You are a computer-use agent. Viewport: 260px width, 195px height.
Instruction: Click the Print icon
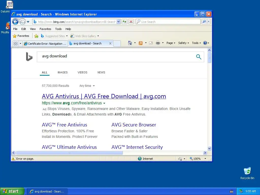tap(158, 43)
